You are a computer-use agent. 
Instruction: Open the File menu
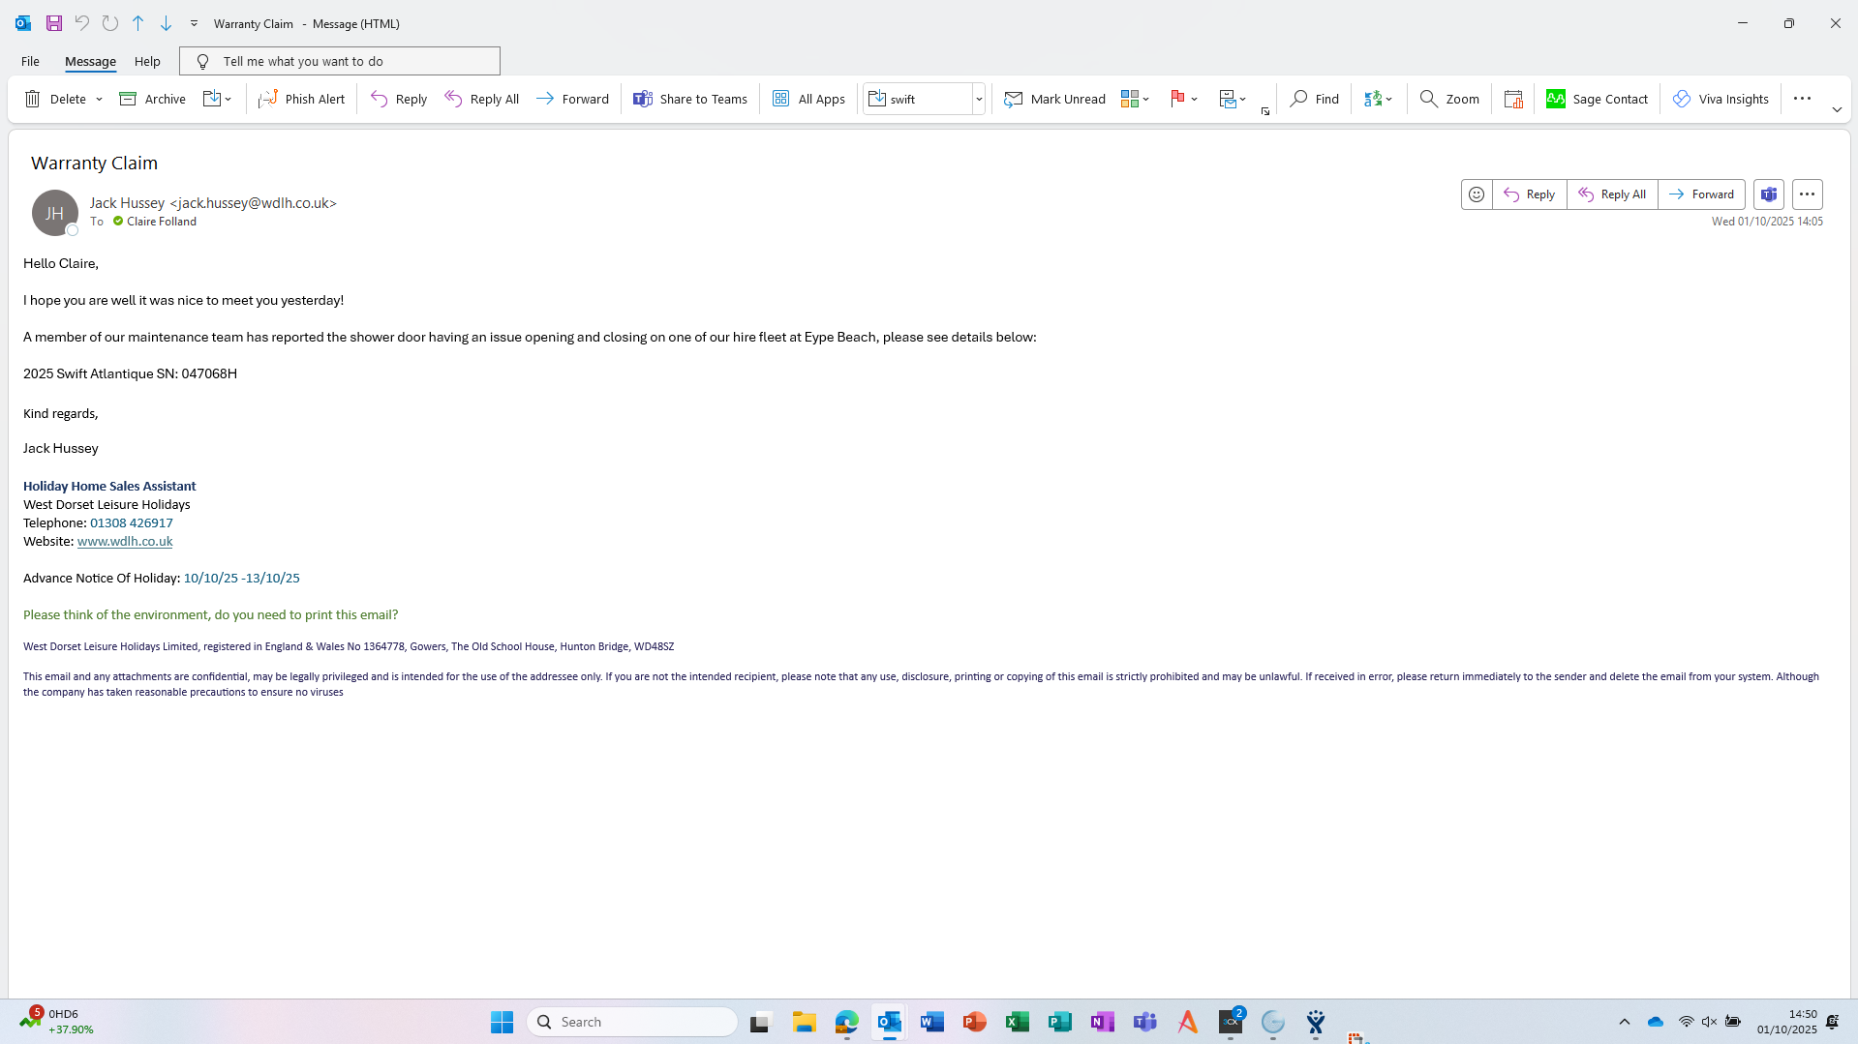[30, 61]
